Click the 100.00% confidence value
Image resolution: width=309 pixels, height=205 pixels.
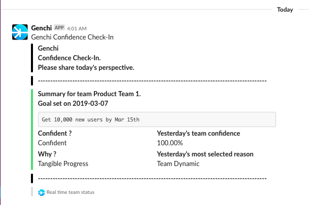coord(170,143)
